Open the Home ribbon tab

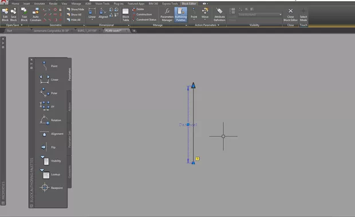coord(15,3)
